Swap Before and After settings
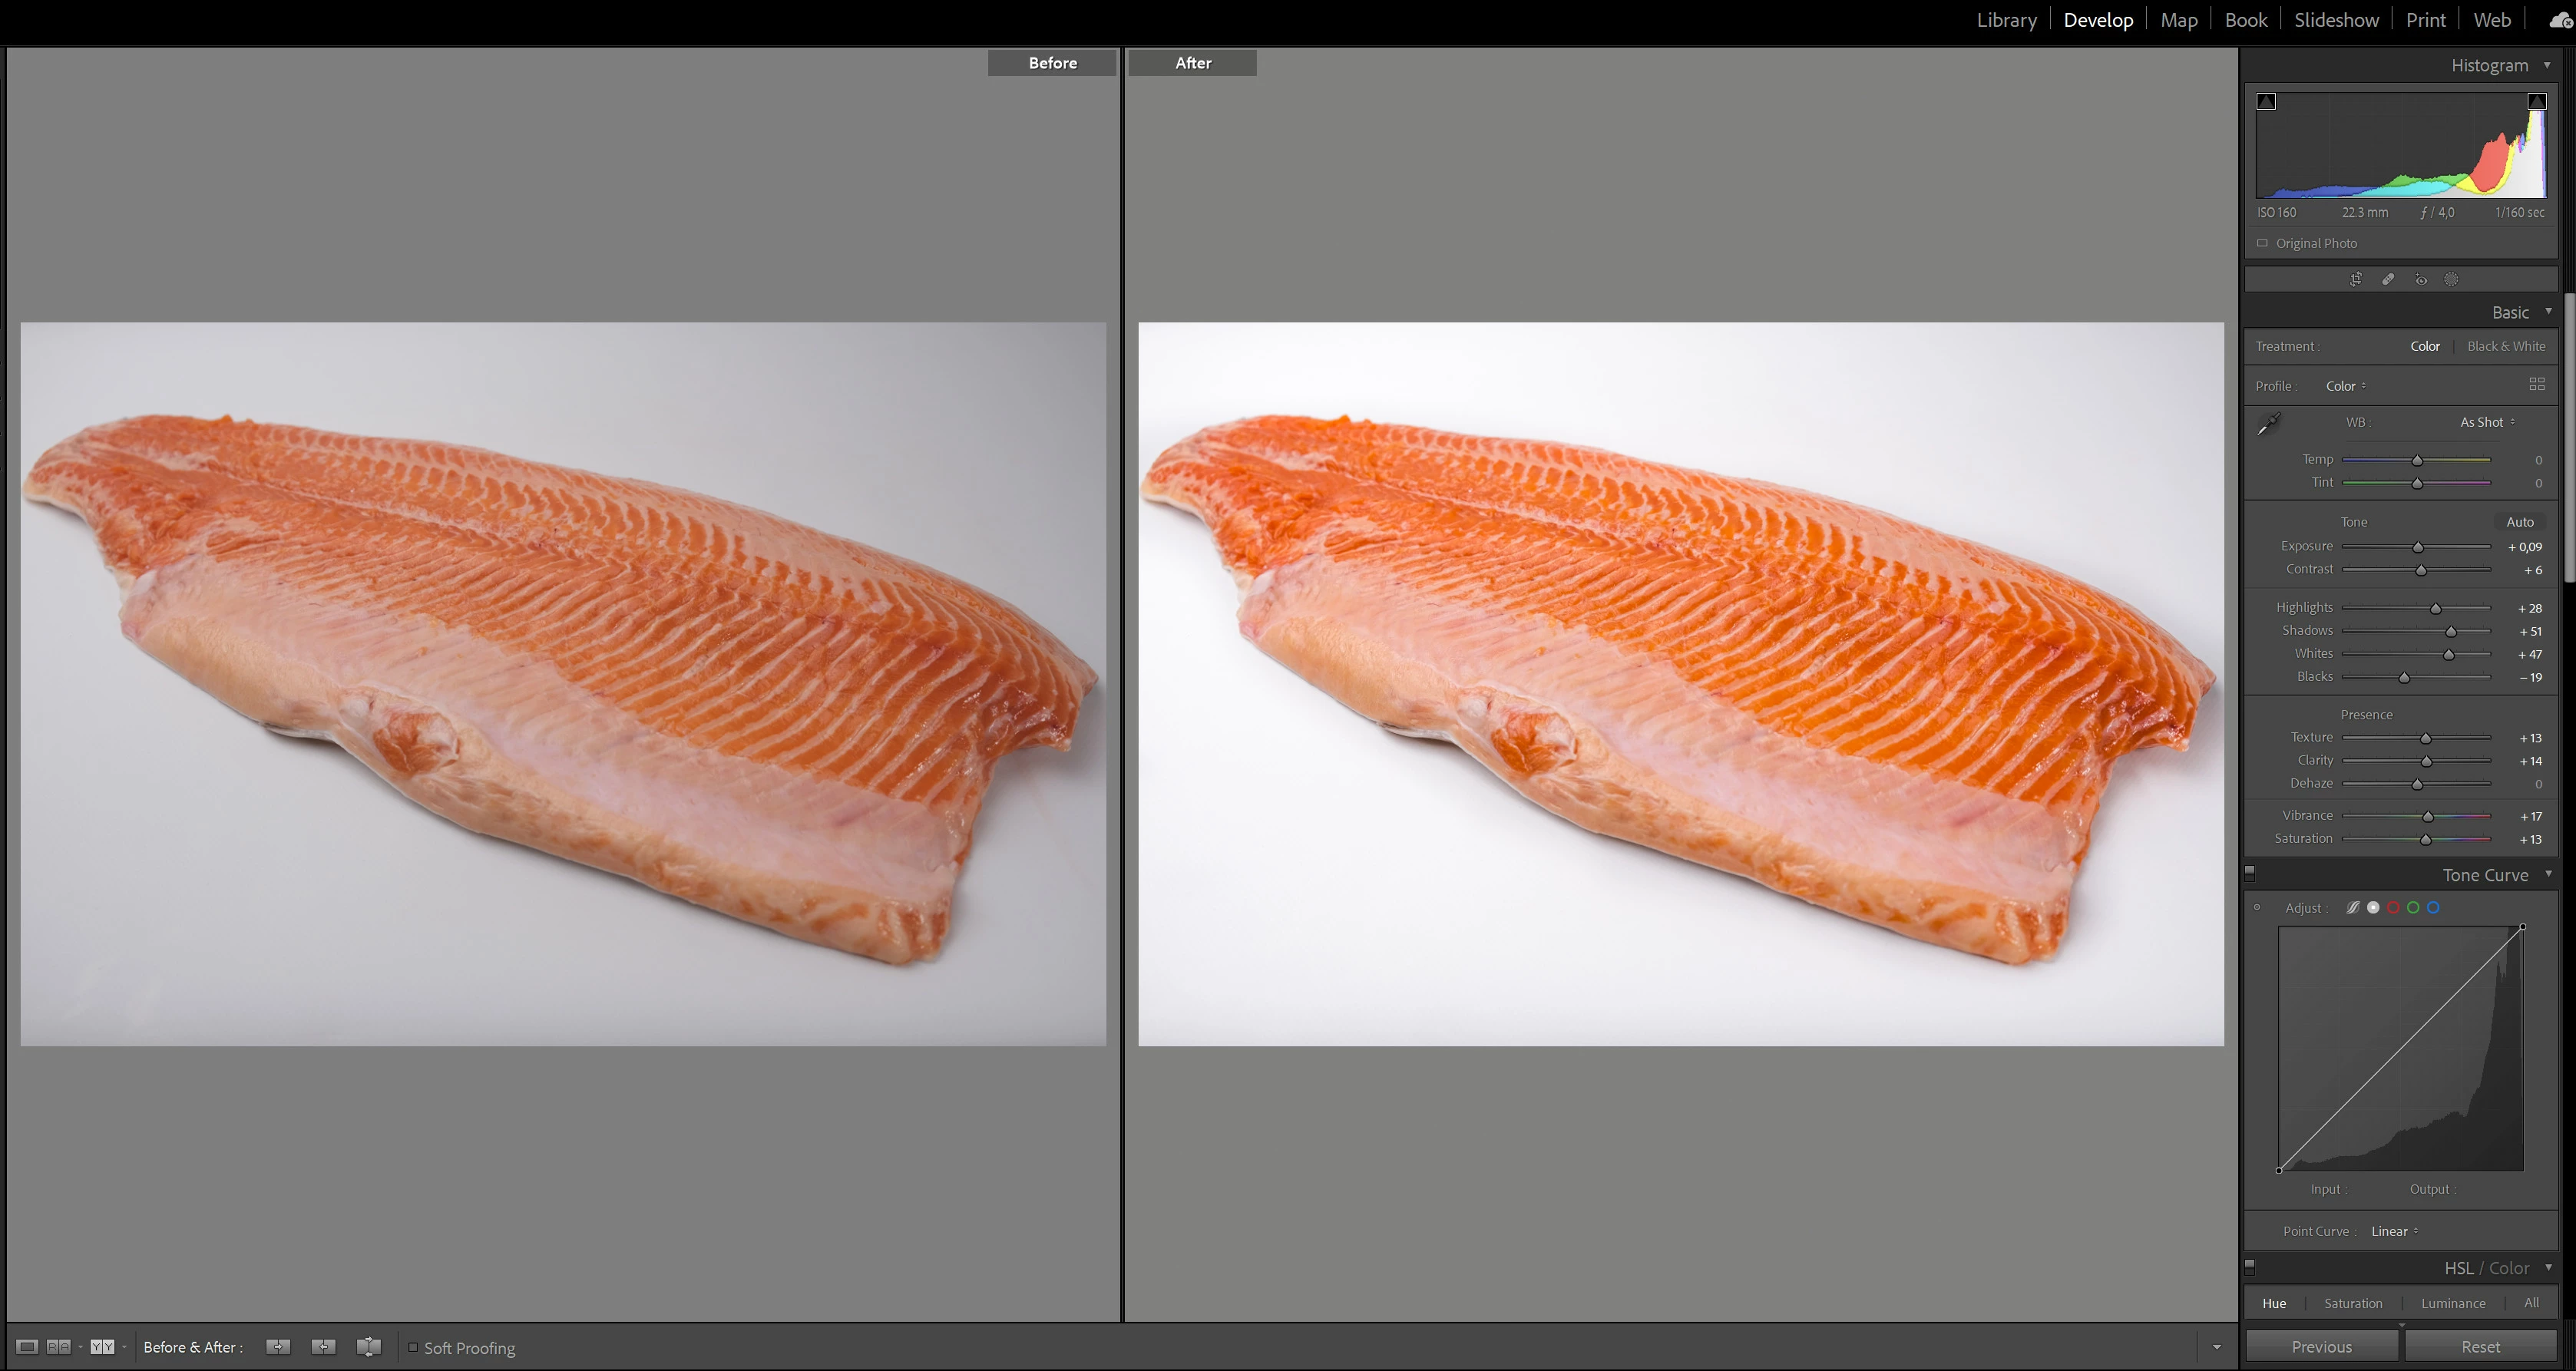Image resolution: width=2576 pixels, height=1371 pixels. (369, 1347)
